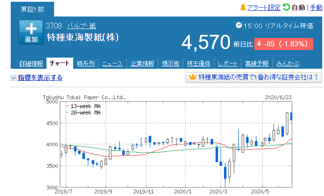Click the 2019/11 axis label

(143, 192)
